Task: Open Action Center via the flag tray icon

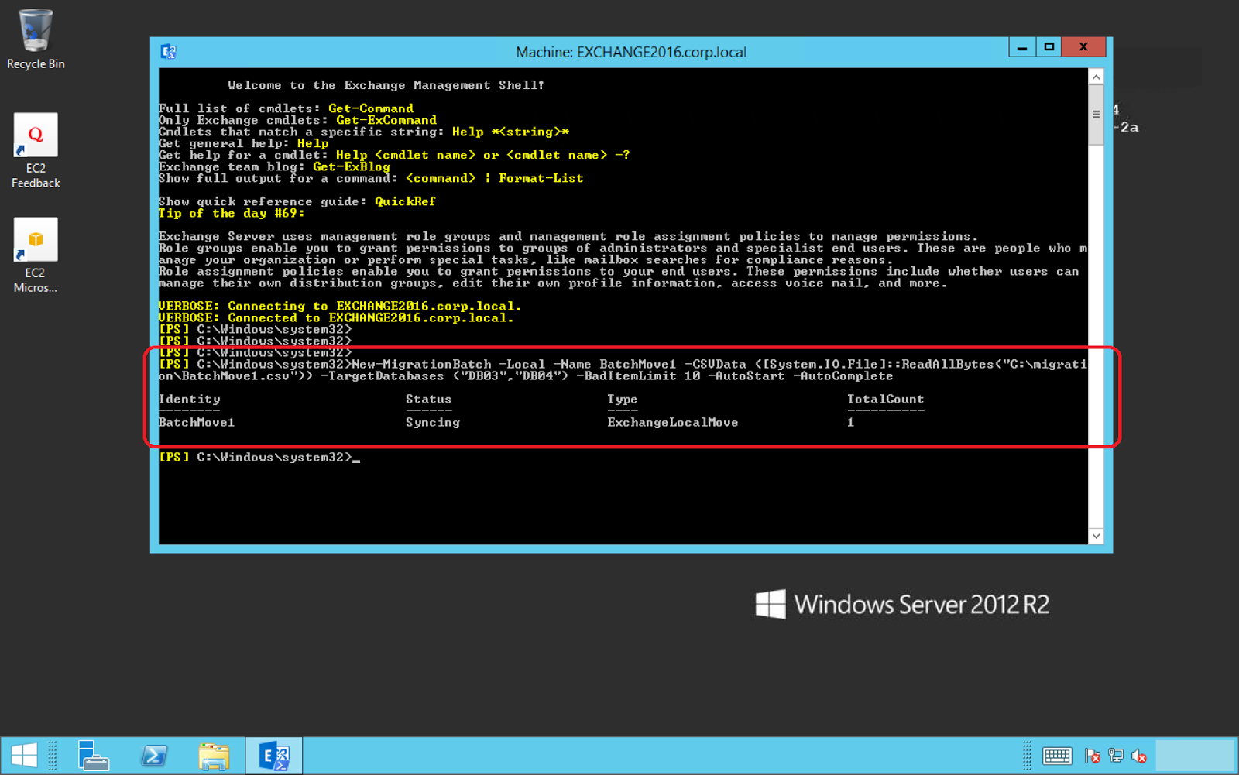Action: point(1093,757)
